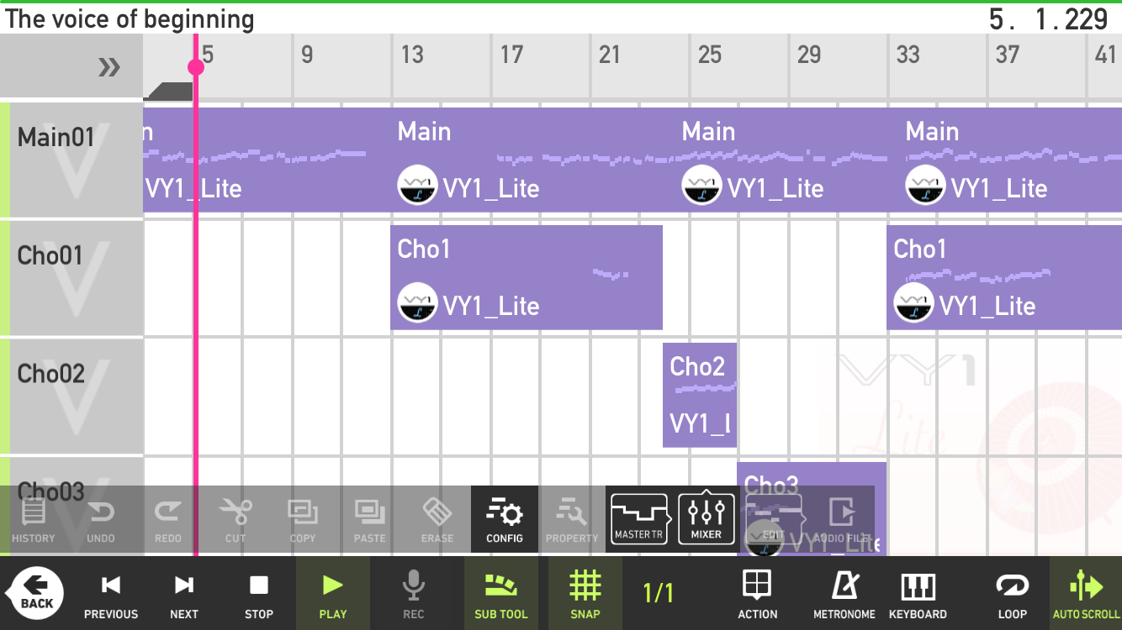Screen dimensions: 1122x630
Task: Undo the last action
Action: (x=101, y=518)
